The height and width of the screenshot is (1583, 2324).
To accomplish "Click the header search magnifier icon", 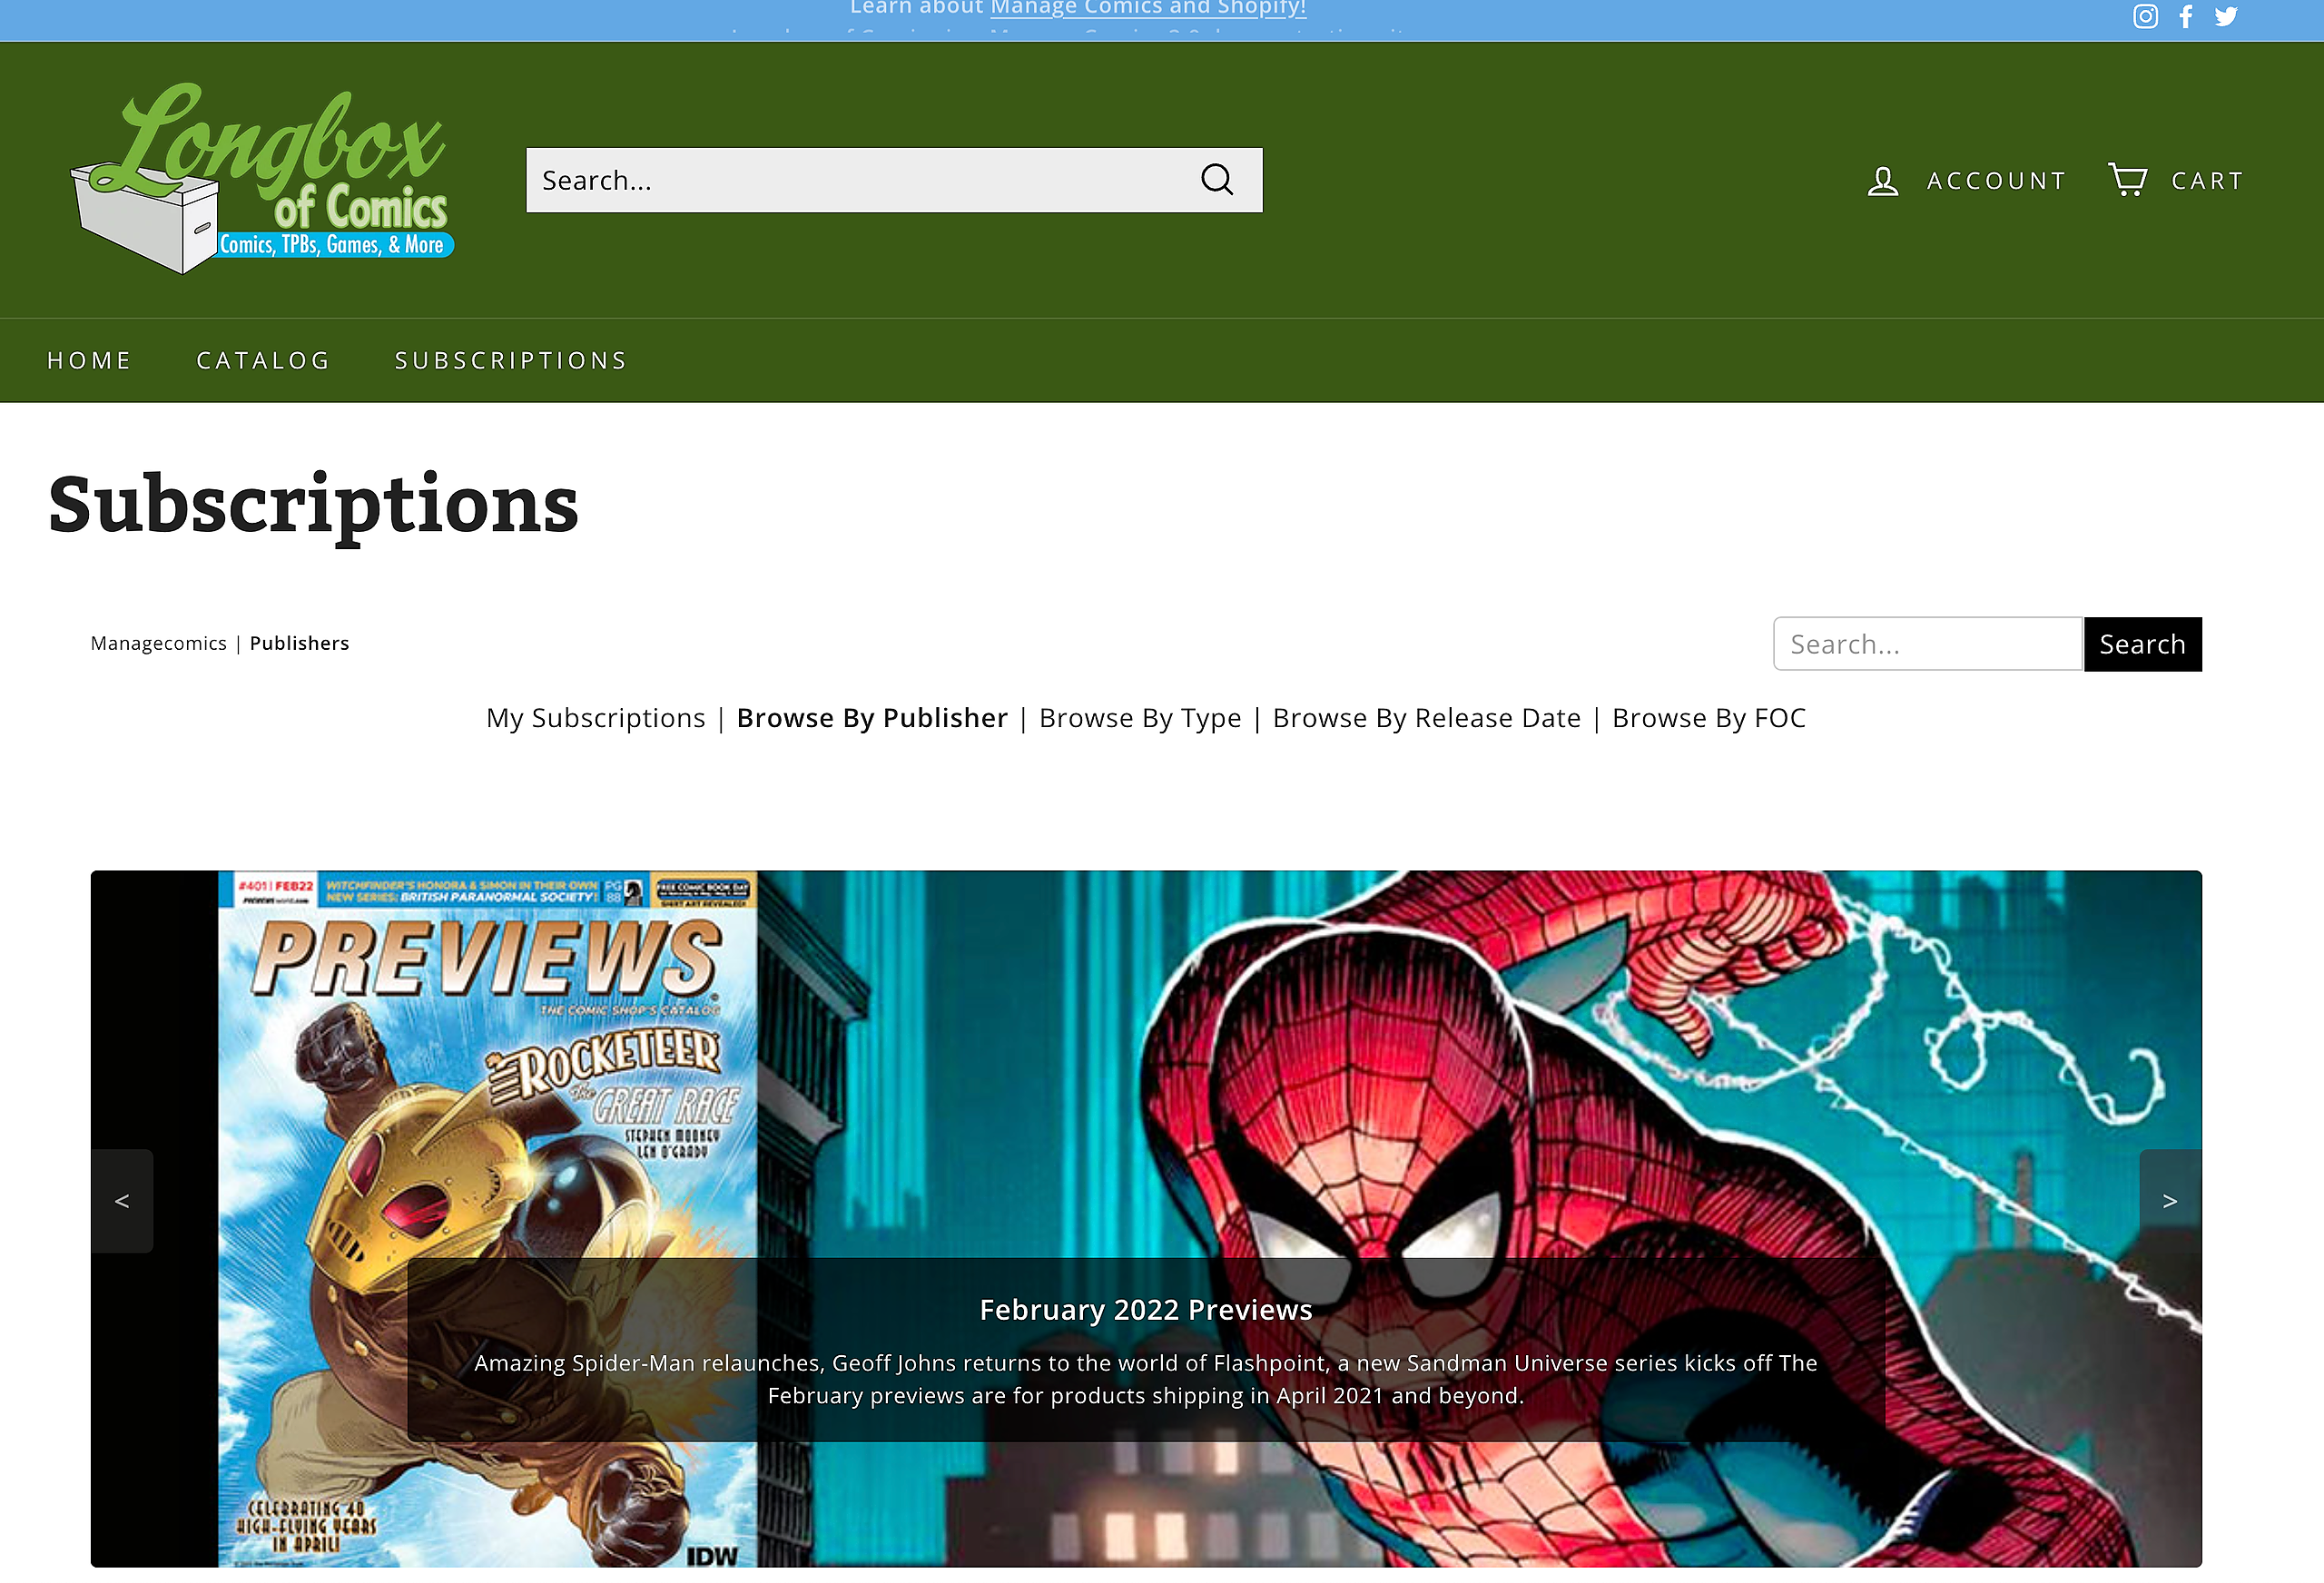I will 1217,180.
